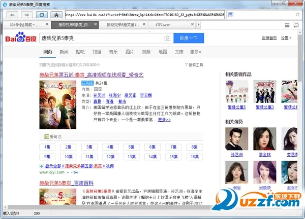Select episode 1集 button
The image size is (305, 219).
[48, 147]
